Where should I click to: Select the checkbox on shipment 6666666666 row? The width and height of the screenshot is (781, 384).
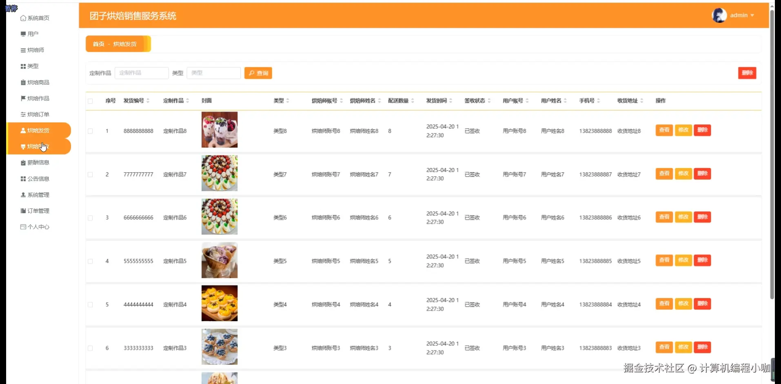pos(90,218)
